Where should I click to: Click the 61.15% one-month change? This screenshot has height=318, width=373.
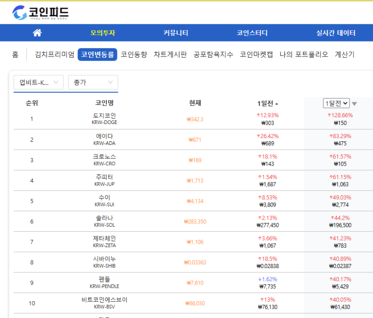click(x=340, y=177)
